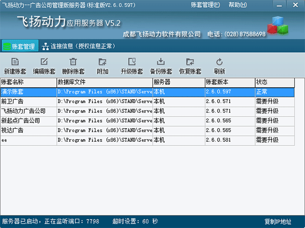The width and height of the screenshot is (305, 228).
Task: Click the 复制IP地址 button
Action: tap(278, 221)
